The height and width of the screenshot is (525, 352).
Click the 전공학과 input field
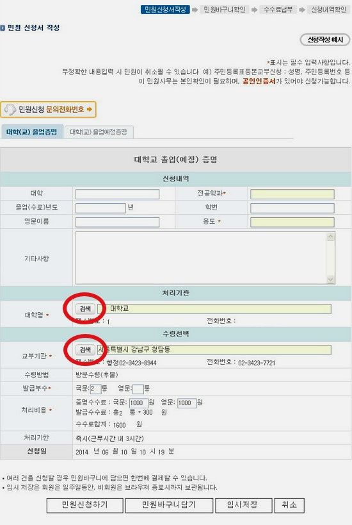(x=292, y=194)
